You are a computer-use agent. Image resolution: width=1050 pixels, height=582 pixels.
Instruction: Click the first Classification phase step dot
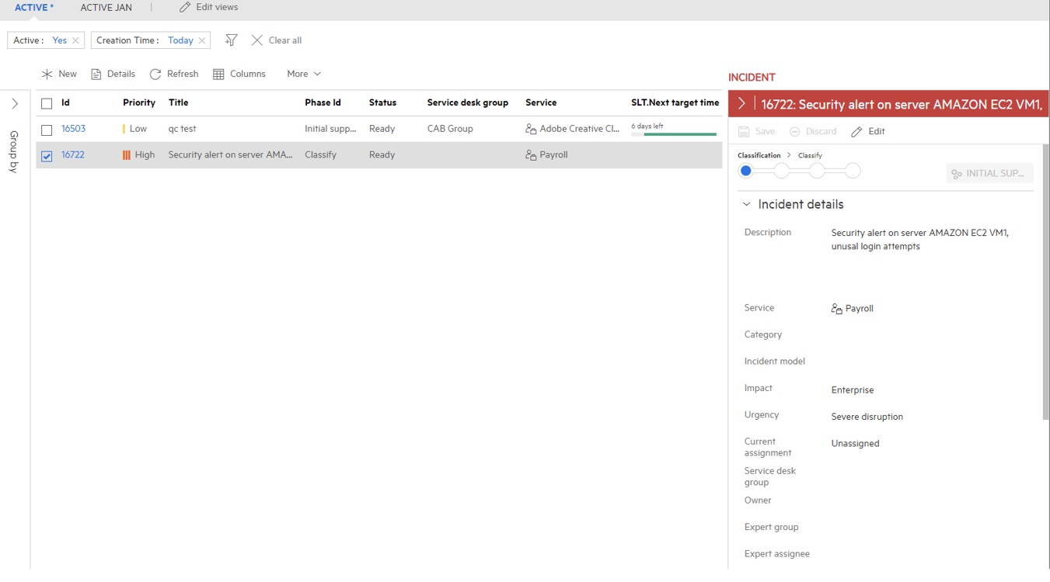745,171
